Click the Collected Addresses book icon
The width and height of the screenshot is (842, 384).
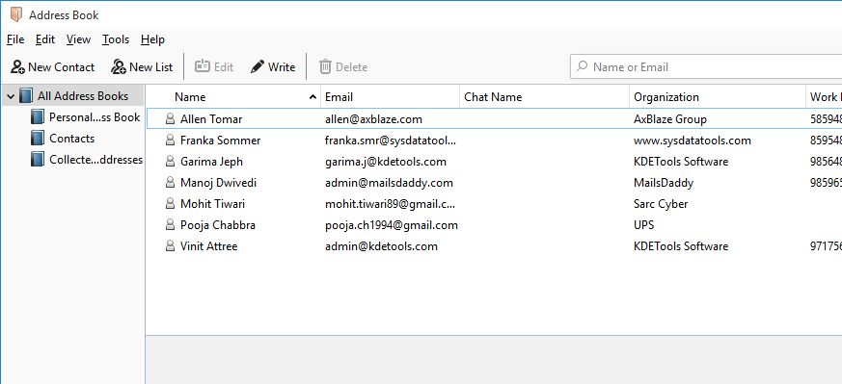(37, 160)
